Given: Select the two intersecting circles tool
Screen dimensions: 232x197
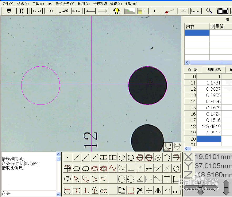Looking at the screenshot, I should pos(67,179).
